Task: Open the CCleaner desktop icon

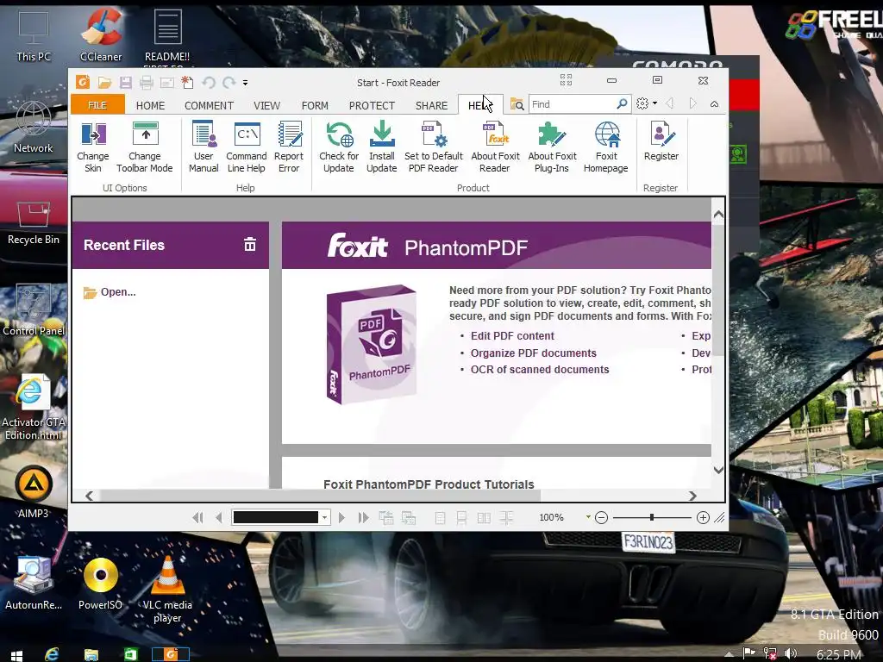Action: click(x=101, y=34)
